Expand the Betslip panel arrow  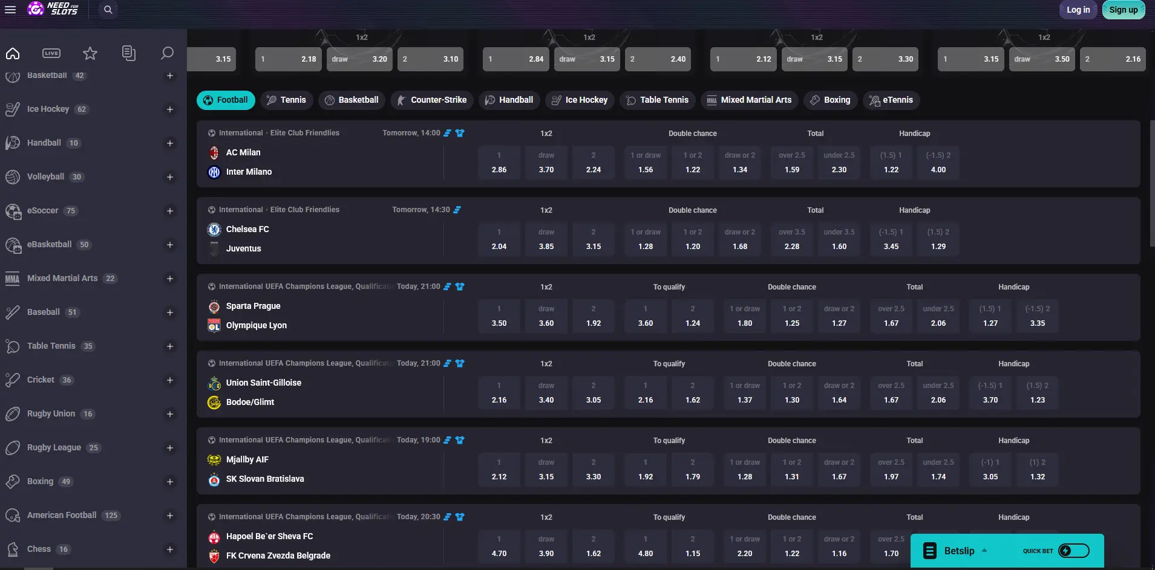tap(984, 551)
